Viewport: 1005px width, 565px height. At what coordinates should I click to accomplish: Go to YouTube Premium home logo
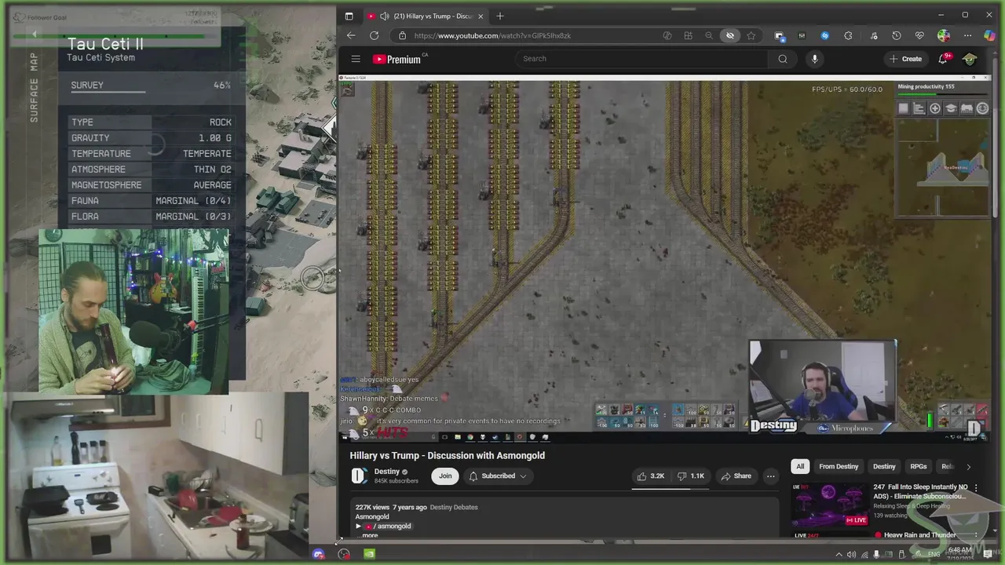coord(397,59)
